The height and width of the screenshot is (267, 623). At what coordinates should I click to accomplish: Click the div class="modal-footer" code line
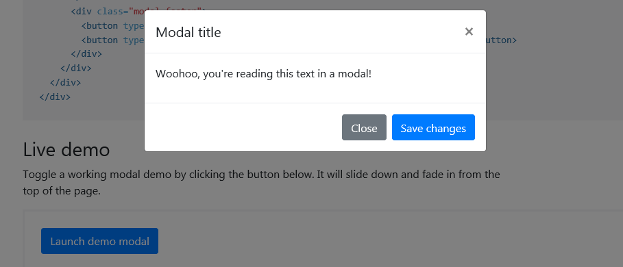click(x=108, y=11)
